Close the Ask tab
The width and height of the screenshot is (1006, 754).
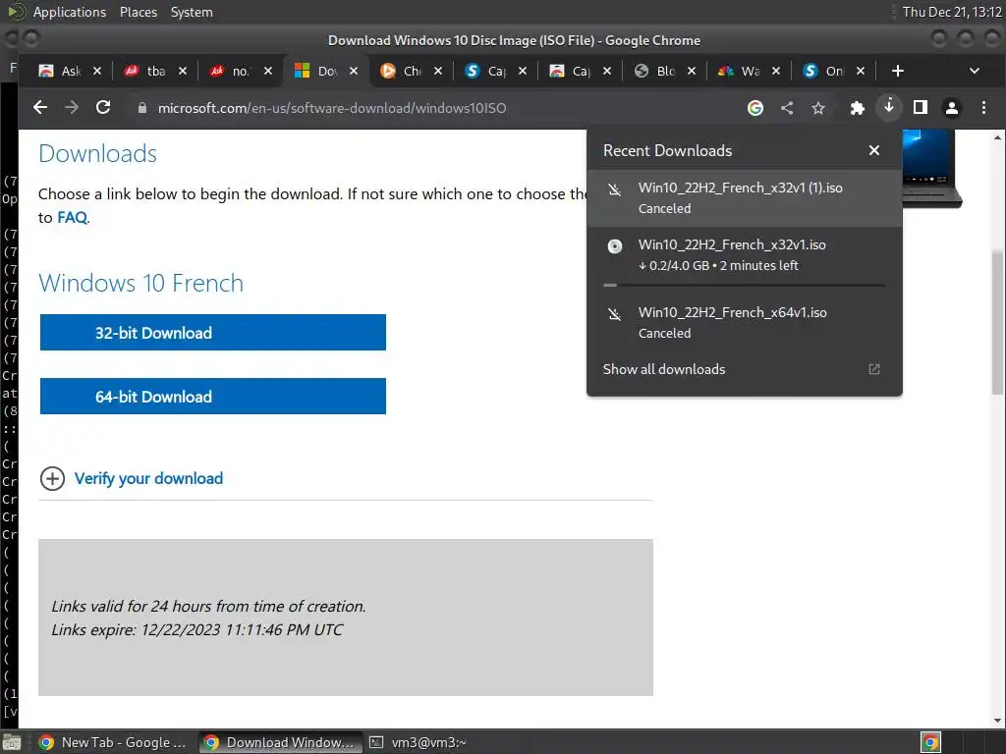97,71
